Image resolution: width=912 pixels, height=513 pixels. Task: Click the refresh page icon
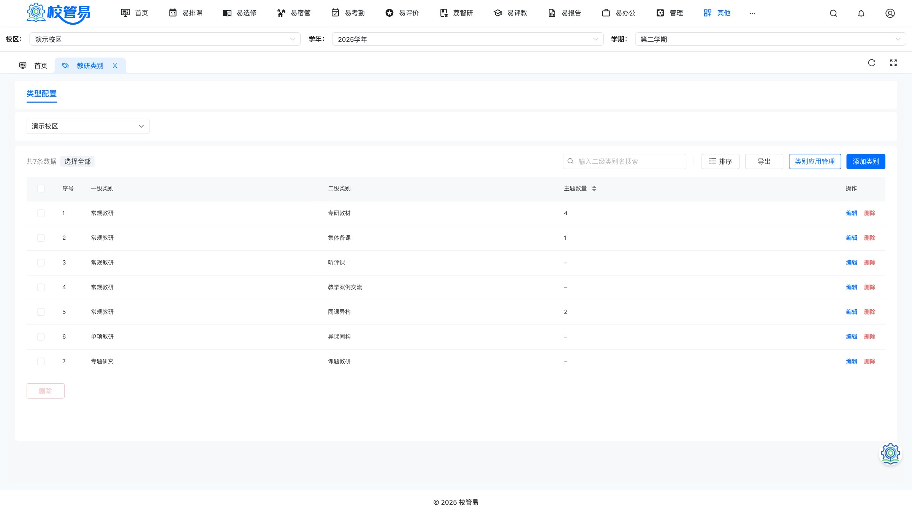(x=872, y=63)
